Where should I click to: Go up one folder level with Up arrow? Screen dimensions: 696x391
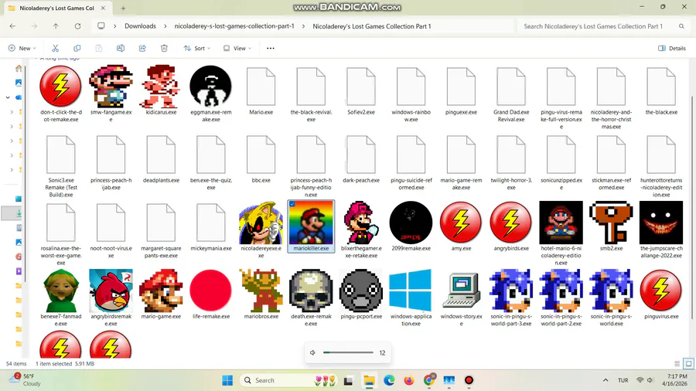coord(56,26)
